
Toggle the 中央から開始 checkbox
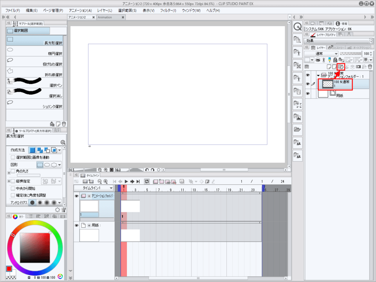pyautogui.click(x=13, y=188)
